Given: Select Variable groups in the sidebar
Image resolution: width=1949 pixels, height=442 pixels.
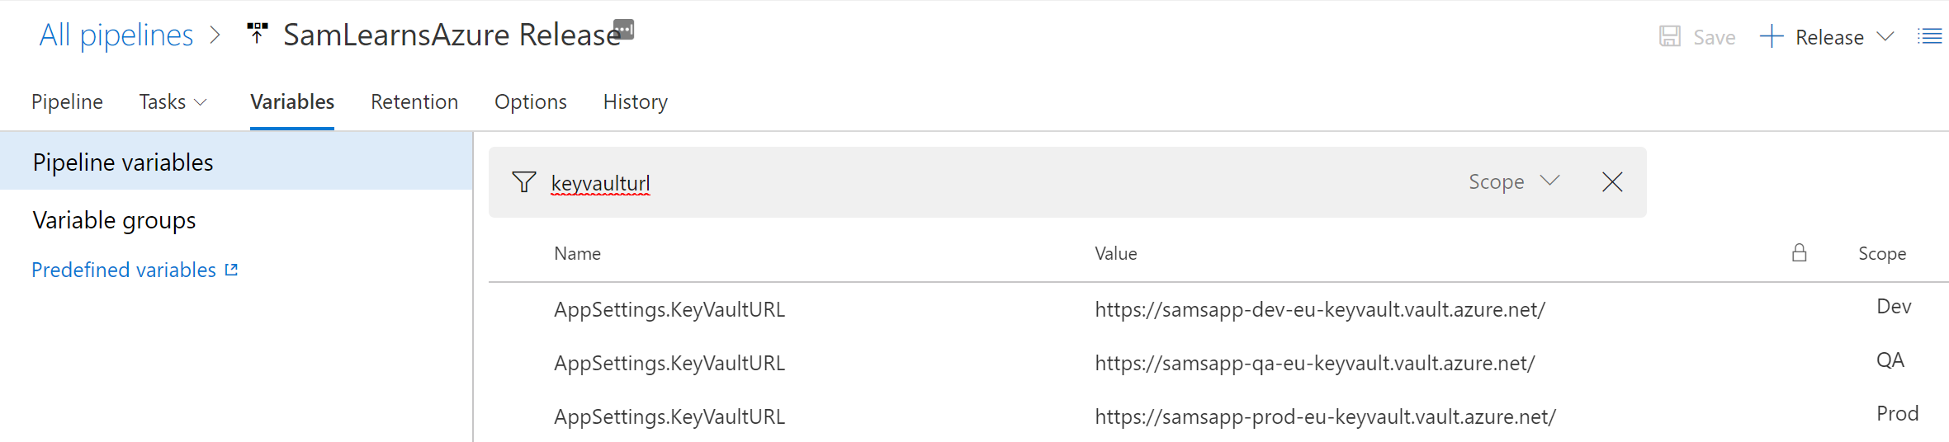Looking at the screenshot, I should click(x=115, y=221).
